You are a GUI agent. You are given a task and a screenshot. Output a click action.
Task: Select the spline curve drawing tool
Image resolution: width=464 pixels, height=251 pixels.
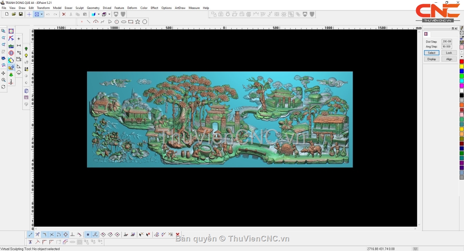102,22
